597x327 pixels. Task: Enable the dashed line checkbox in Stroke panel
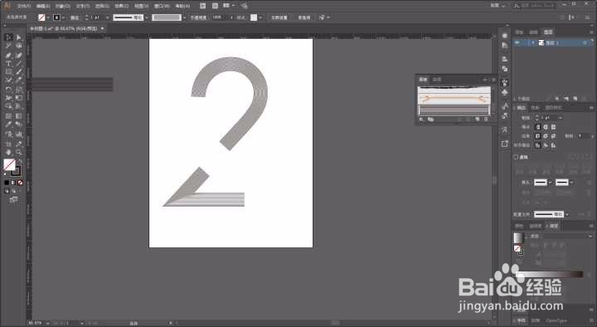(x=516, y=157)
